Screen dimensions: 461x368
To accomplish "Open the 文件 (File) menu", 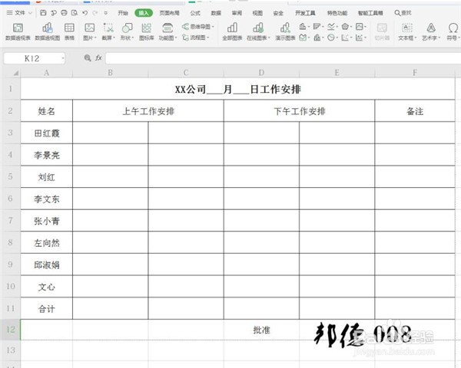I will 19,13.
